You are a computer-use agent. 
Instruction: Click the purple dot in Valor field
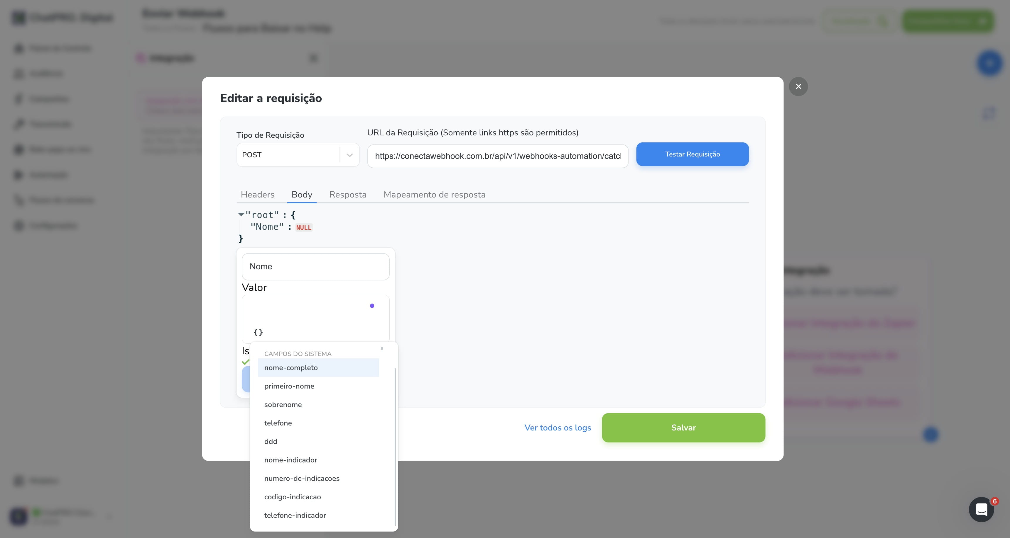[372, 306]
